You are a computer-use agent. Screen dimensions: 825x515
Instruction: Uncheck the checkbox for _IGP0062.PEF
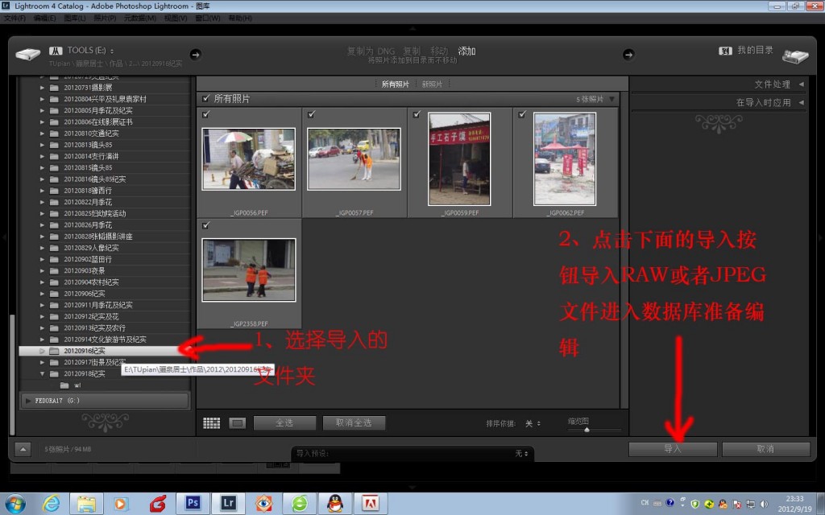pos(522,114)
